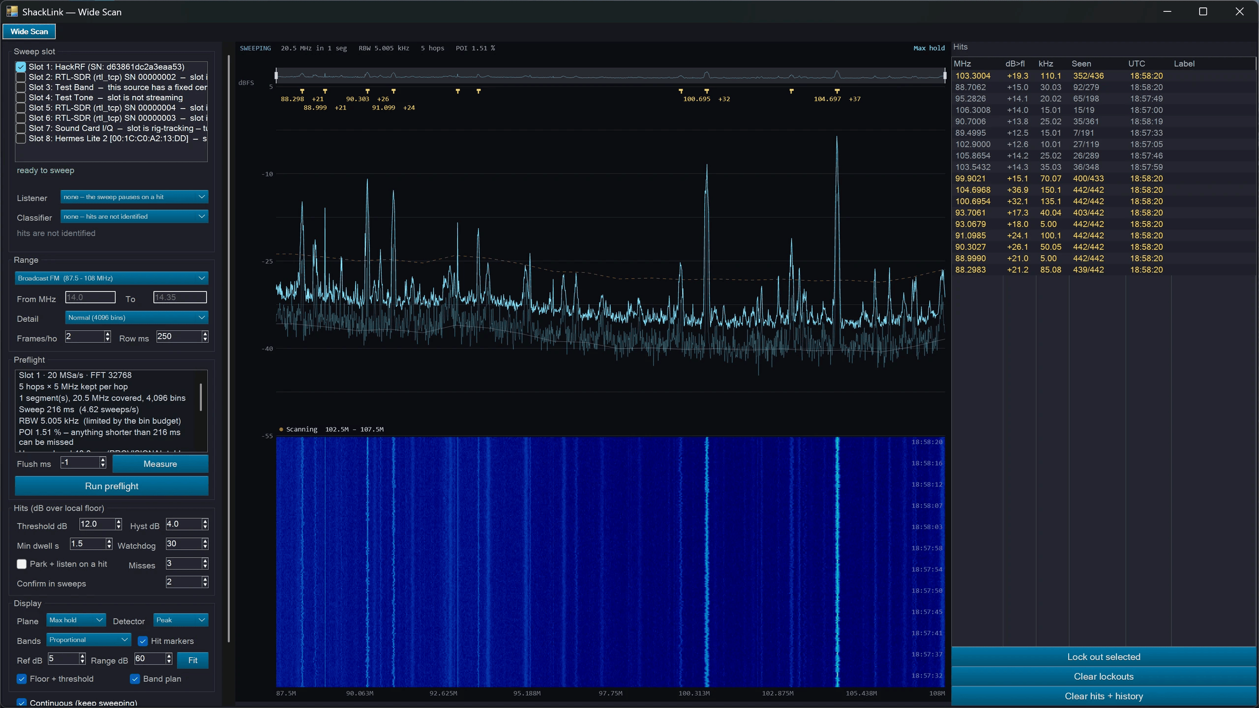Viewport: 1259px width, 708px height.
Task: Increase the Ref dB stepper up arrow
Action: click(x=82, y=656)
